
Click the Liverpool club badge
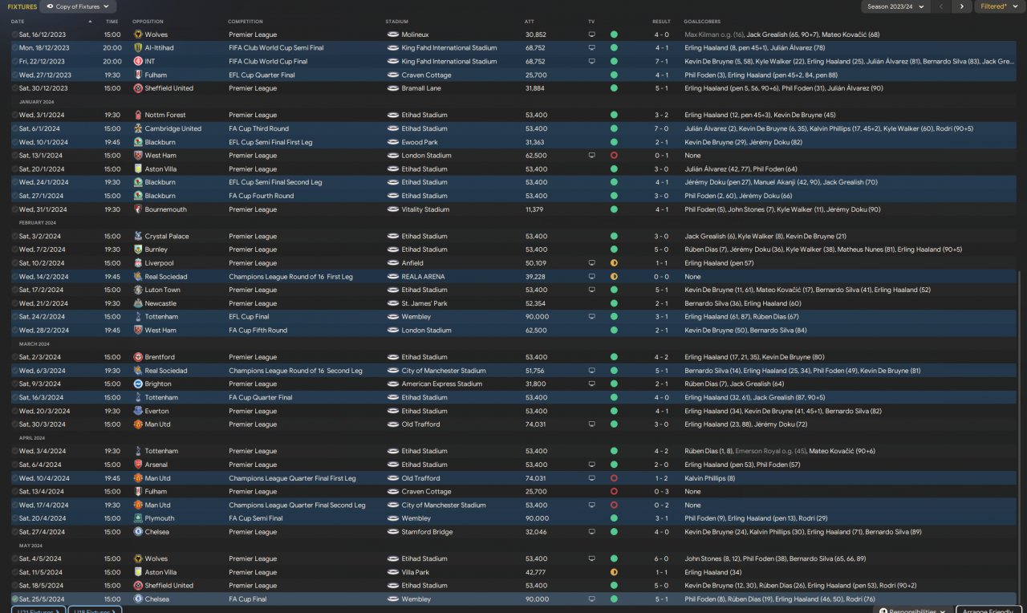[x=138, y=263]
